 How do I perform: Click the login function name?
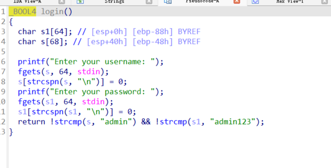[x=52, y=12]
